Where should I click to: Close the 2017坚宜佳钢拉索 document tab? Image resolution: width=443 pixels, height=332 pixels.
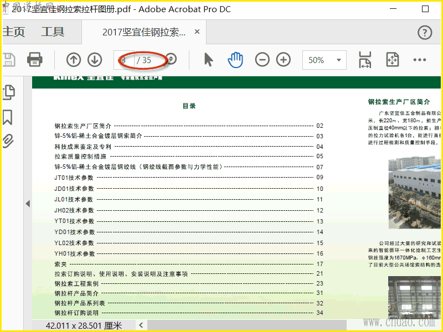tap(197, 32)
